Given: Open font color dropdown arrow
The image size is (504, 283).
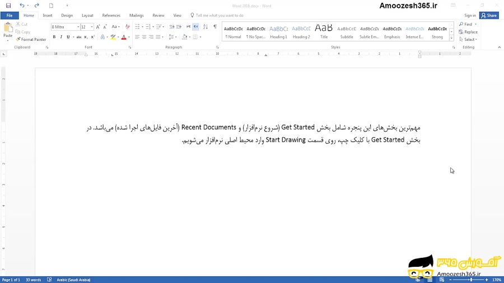Looking at the screenshot, I should [x=129, y=37].
